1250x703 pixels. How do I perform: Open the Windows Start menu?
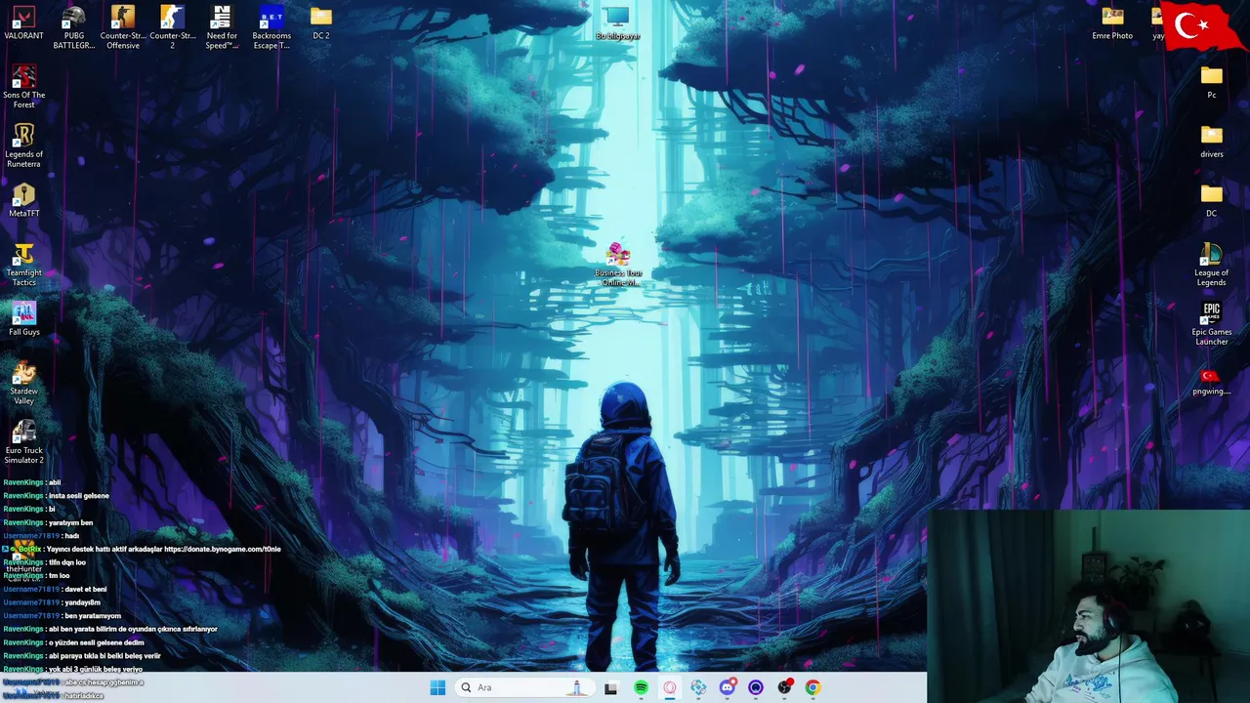point(437,687)
